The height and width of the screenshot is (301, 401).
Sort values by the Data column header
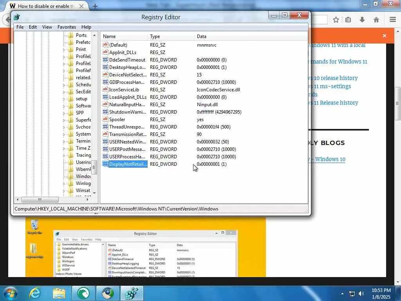click(251, 36)
